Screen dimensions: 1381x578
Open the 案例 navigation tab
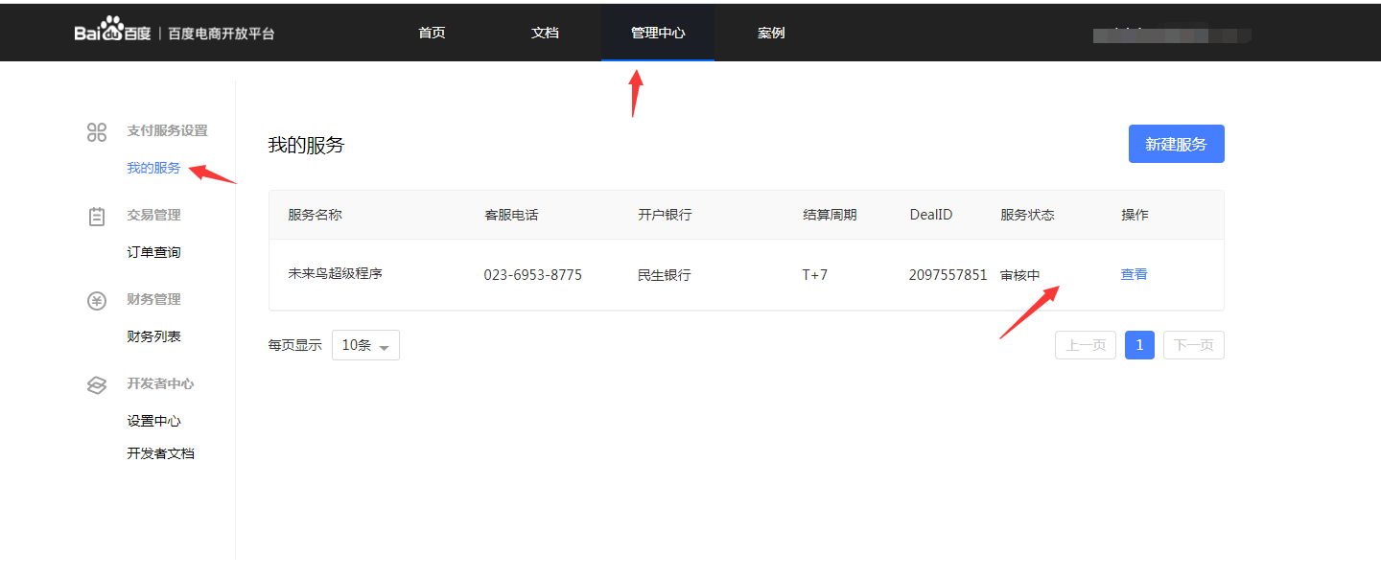[x=771, y=33]
